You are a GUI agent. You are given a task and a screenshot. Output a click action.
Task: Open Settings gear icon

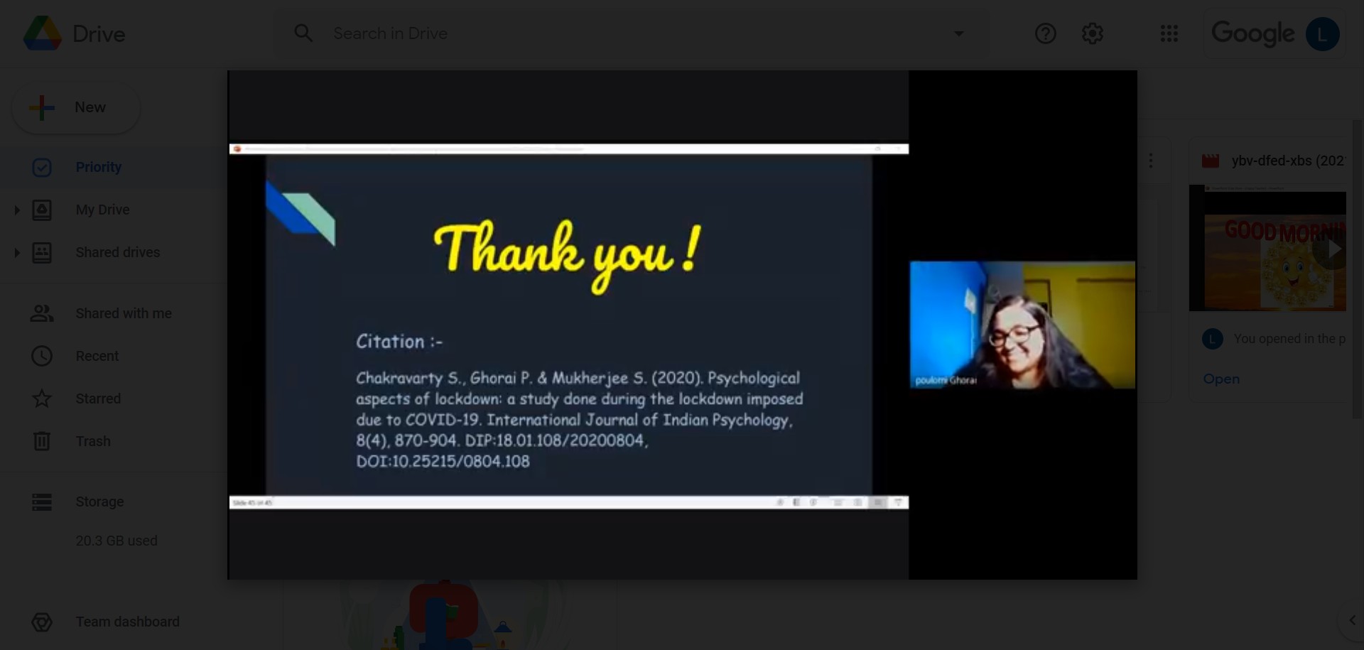1092,33
